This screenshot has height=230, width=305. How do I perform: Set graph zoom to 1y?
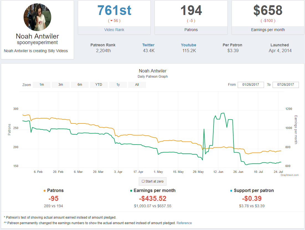[x=118, y=85]
